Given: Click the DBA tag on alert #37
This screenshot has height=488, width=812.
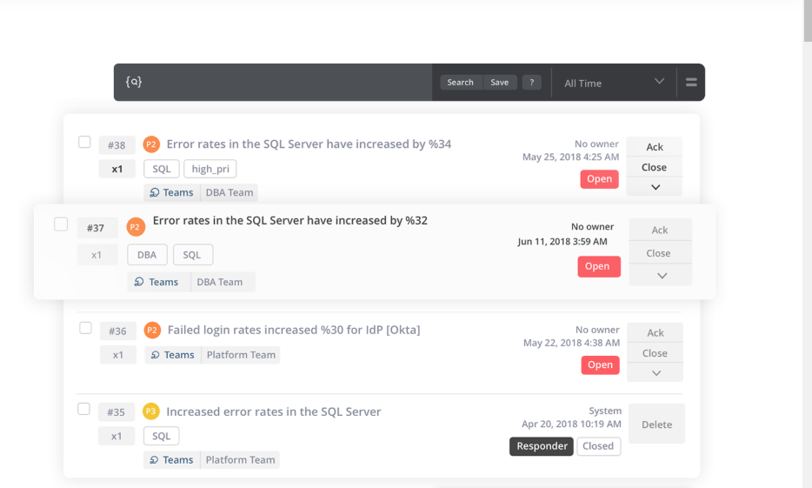Looking at the screenshot, I should click(x=146, y=255).
